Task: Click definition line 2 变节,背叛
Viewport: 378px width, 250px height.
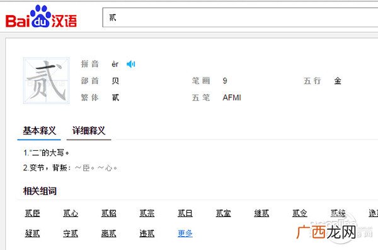Action: pos(70,168)
